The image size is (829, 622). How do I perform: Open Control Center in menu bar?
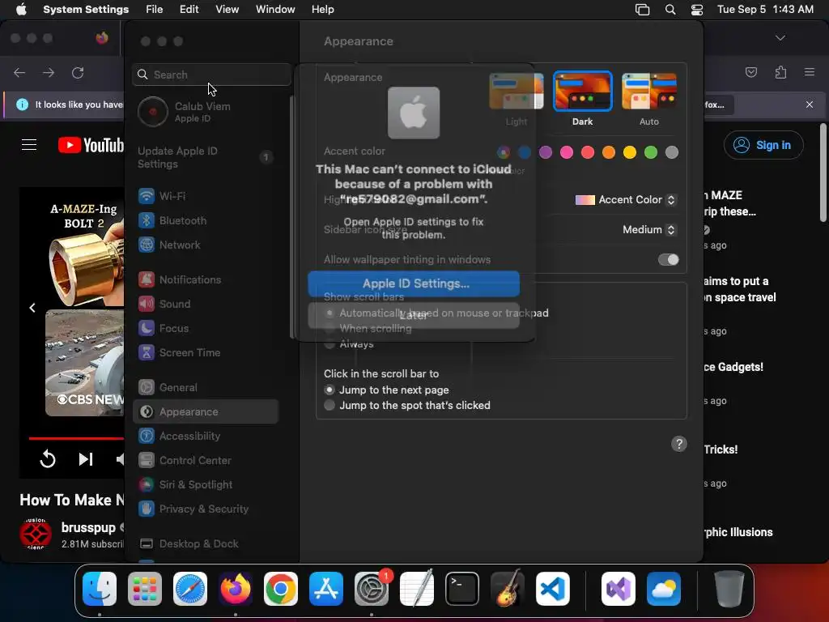[x=697, y=10]
